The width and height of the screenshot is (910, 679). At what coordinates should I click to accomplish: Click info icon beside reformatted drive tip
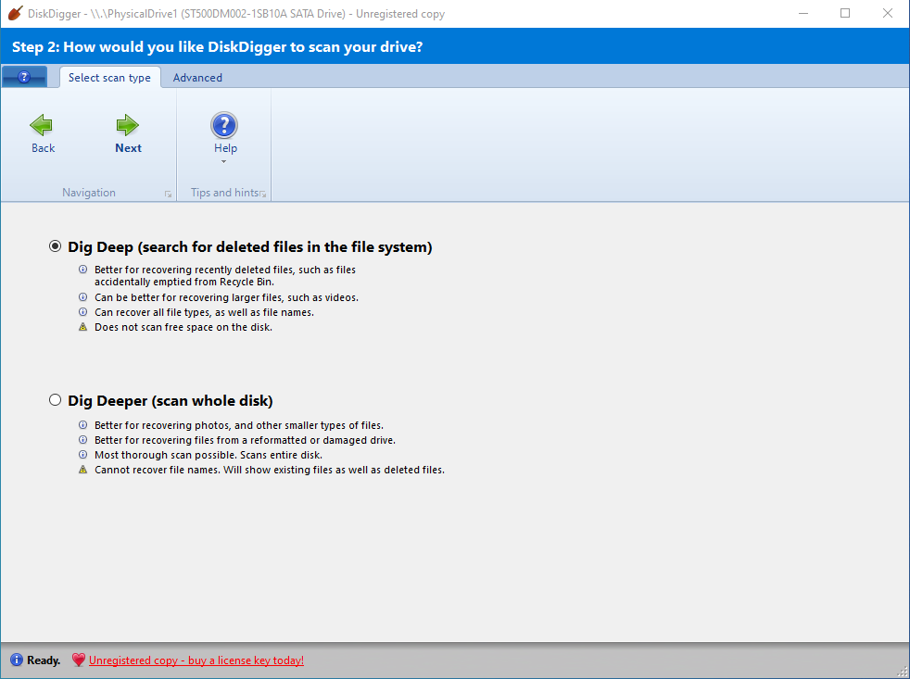[83, 440]
